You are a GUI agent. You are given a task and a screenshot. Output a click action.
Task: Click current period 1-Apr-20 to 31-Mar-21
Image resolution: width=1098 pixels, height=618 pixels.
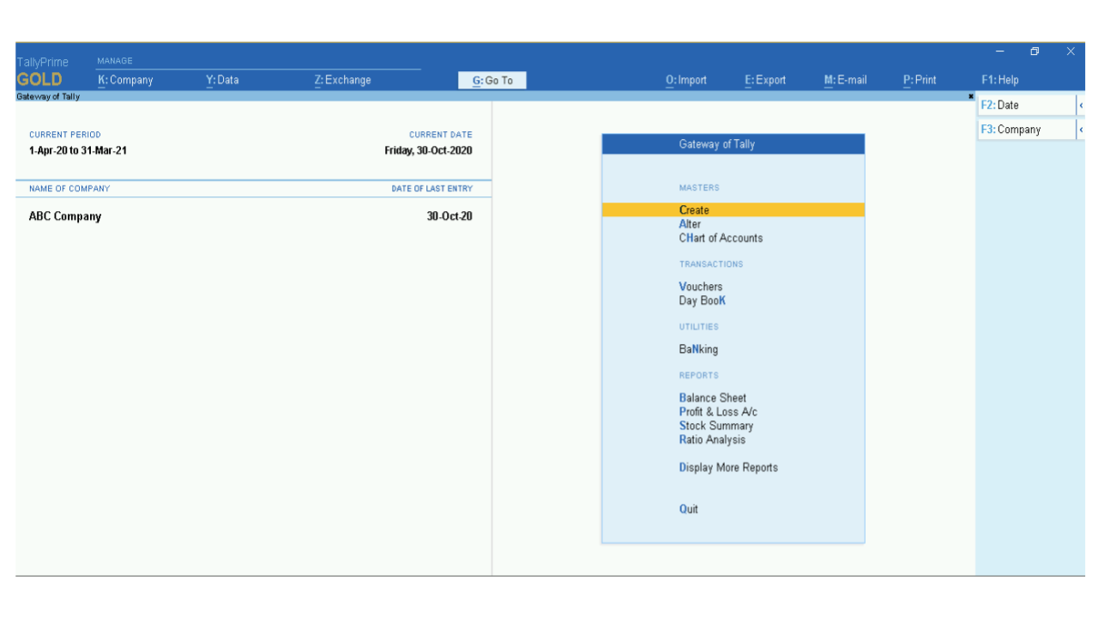click(x=78, y=150)
